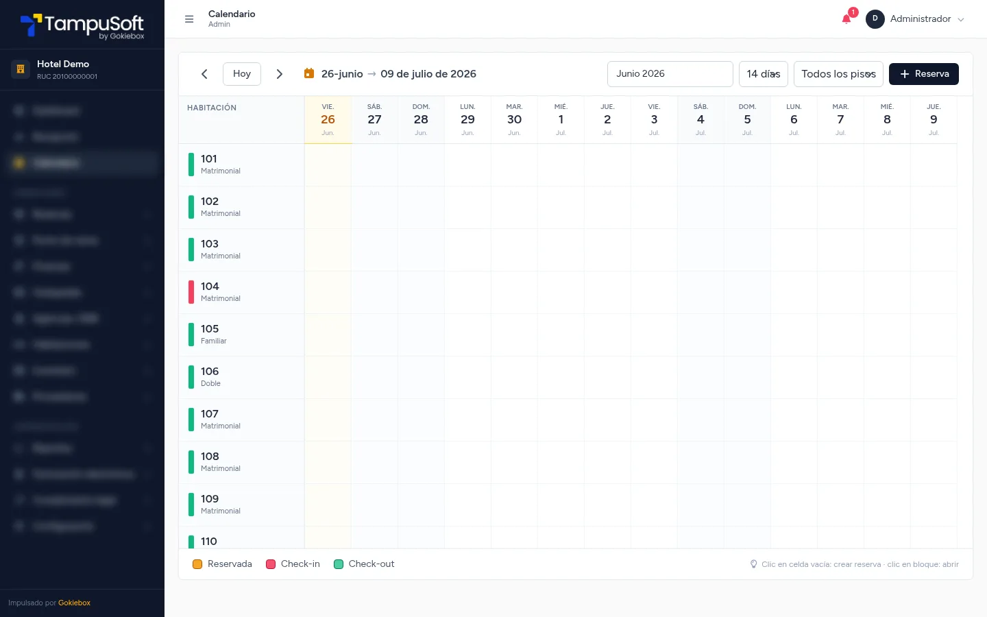Select room 104 Matrimonial row

tap(241, 292)
